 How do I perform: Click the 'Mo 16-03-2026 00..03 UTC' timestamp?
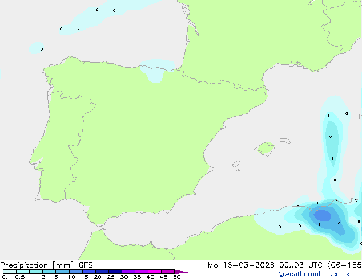pyautogui.click(x=266, y=265)
